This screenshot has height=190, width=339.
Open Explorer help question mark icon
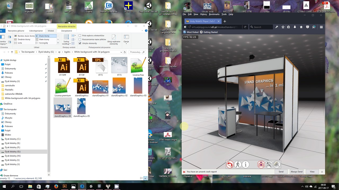tap(146, 31)
